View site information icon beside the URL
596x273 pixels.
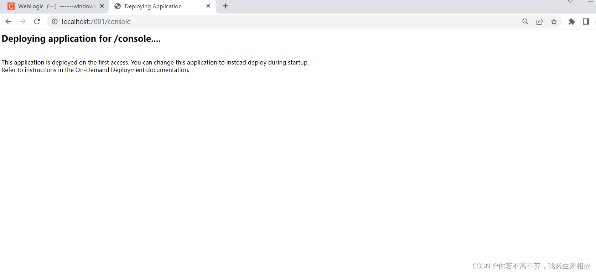[x=55, y=22]
